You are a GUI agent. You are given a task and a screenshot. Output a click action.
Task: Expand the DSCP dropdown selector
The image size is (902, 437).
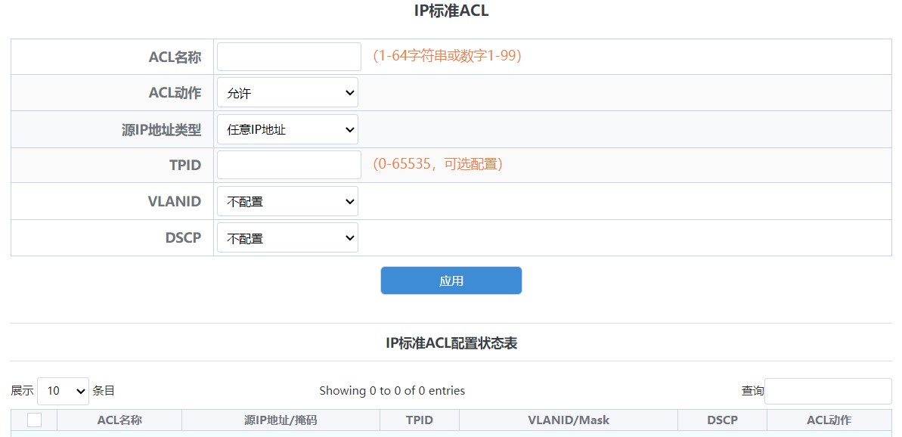click(x=287, y=237)
